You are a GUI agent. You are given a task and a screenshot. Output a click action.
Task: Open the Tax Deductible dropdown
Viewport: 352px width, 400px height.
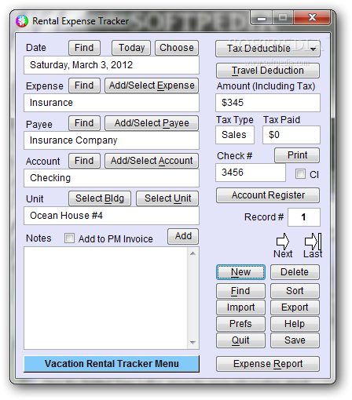click(x=268, y=49)
